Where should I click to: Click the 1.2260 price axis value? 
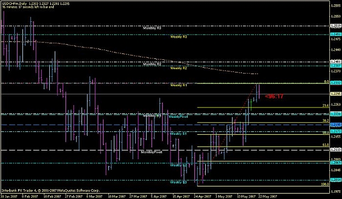pyautogui.click(x=335, y=105)
